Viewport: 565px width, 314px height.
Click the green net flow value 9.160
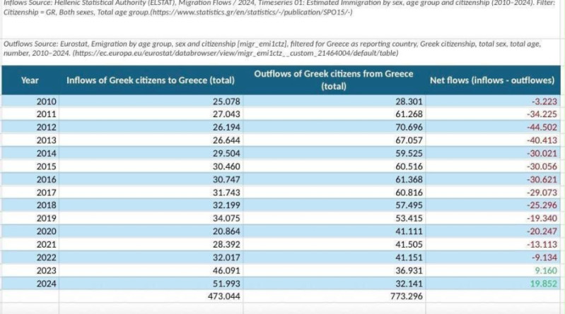pos(546,270)
